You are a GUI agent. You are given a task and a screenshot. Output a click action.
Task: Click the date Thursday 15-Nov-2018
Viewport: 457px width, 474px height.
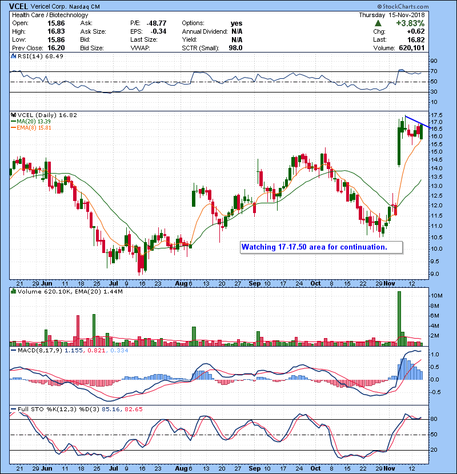coord(392,15)
